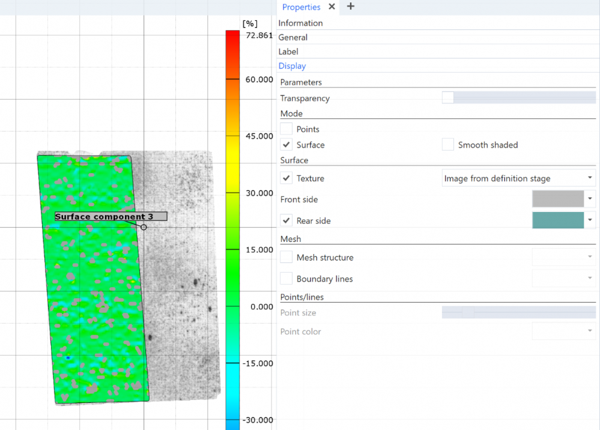The width and height of the screenshot is (600, 430).
Task: Uncheck the Surface mode checkbox
Action: [x=286, y=145]
